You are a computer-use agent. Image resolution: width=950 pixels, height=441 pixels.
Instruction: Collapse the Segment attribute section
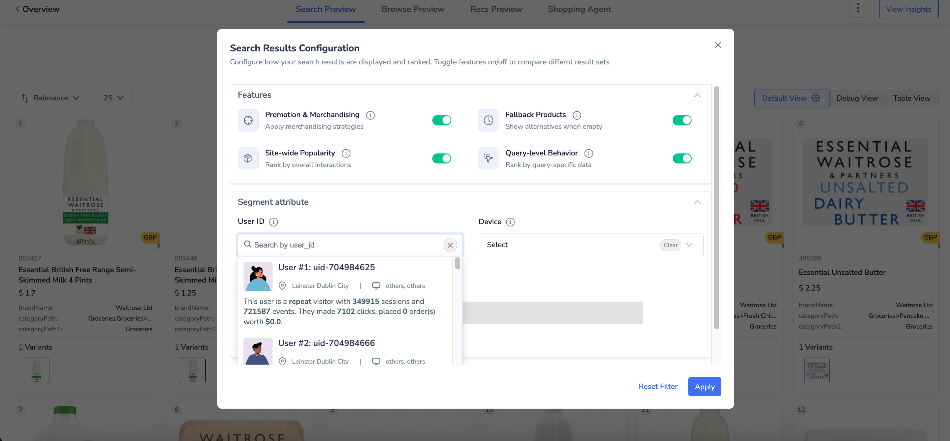697,202
